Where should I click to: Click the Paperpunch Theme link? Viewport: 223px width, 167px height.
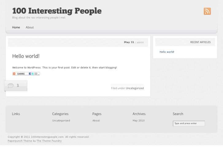[20, 141]
